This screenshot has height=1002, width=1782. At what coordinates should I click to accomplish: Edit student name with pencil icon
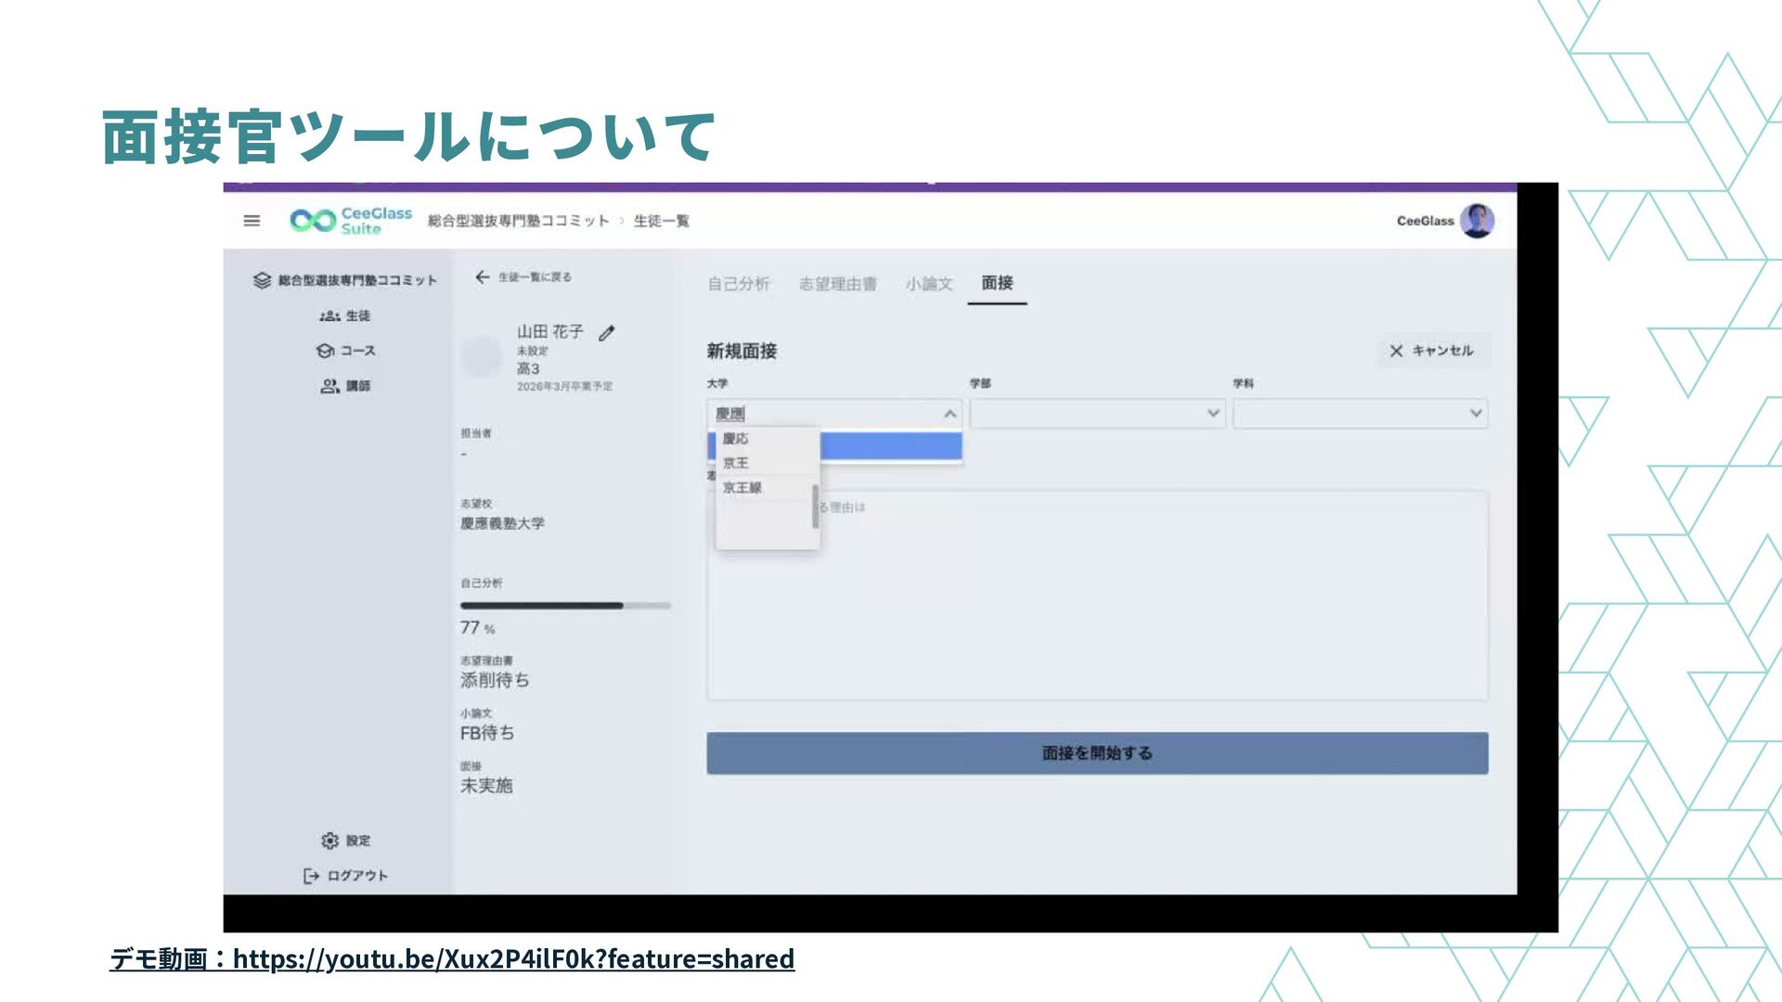(607, 333)
